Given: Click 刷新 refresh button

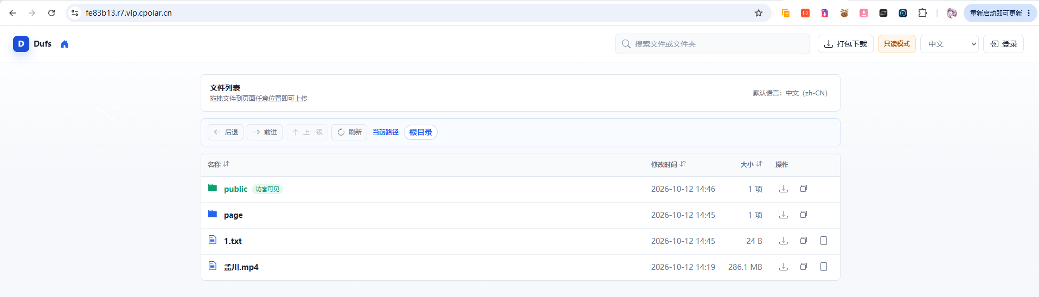Looking at the screenshot, I should tap(349, 132).
